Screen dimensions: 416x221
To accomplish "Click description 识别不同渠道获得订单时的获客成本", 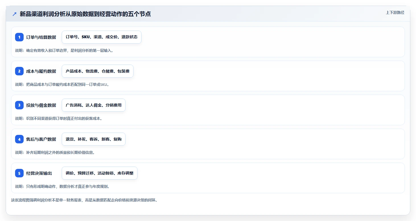I will coord(59,118).
